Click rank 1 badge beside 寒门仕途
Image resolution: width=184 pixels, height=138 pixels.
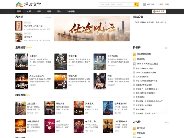pyautogui.click(x=134, y=128)
